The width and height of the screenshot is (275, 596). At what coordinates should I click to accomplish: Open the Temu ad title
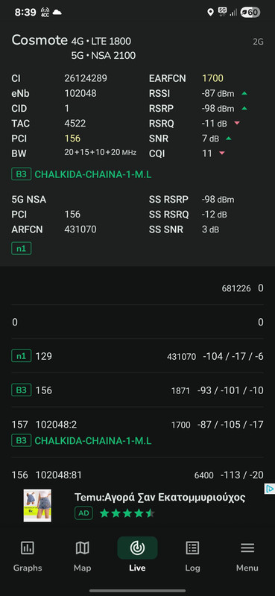coord(159,497)
